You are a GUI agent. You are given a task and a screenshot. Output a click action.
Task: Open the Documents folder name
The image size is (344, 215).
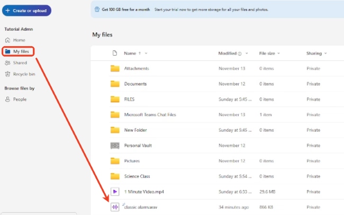(x=135, y=84)
